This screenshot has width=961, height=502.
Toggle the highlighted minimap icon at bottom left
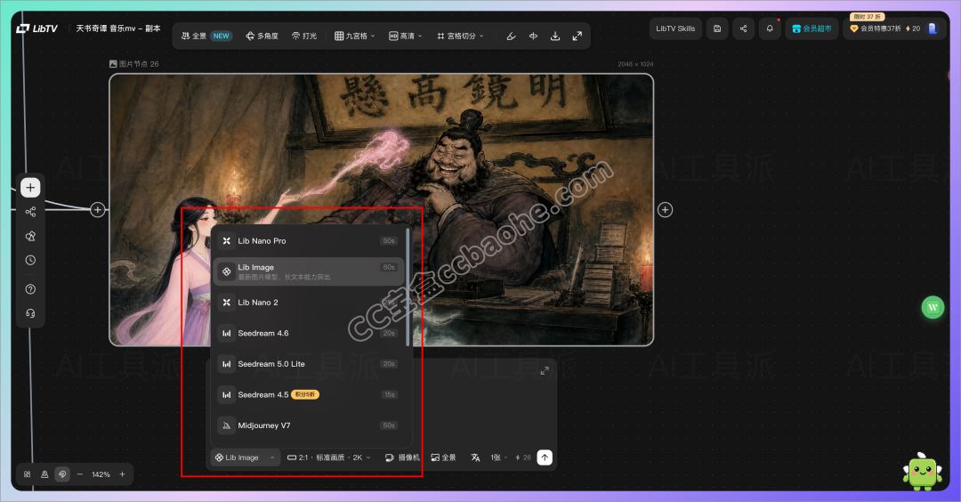tap(62, 474)
